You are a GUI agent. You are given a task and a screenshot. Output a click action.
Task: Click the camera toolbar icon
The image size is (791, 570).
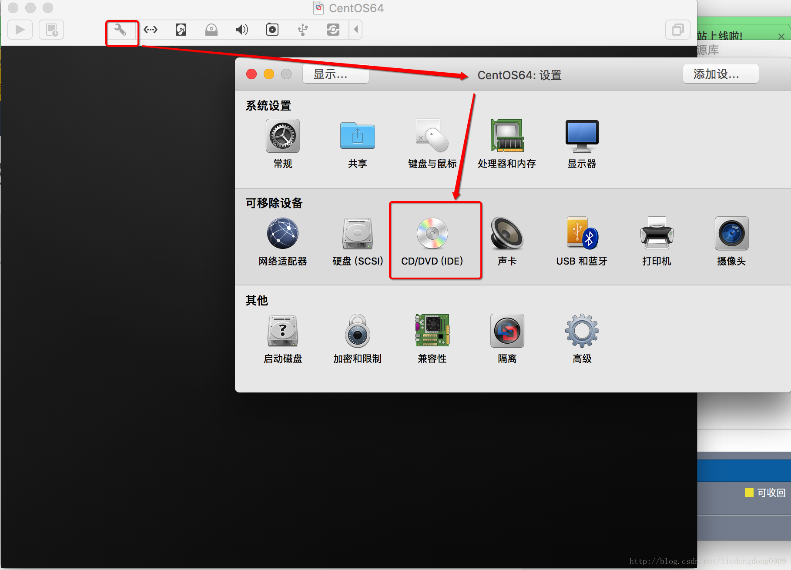tap(272, 30)
